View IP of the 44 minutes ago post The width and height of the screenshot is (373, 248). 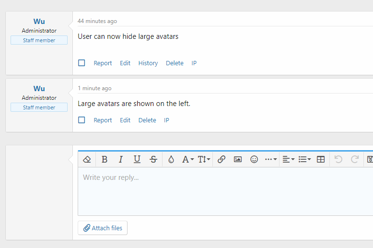[194, 63]
